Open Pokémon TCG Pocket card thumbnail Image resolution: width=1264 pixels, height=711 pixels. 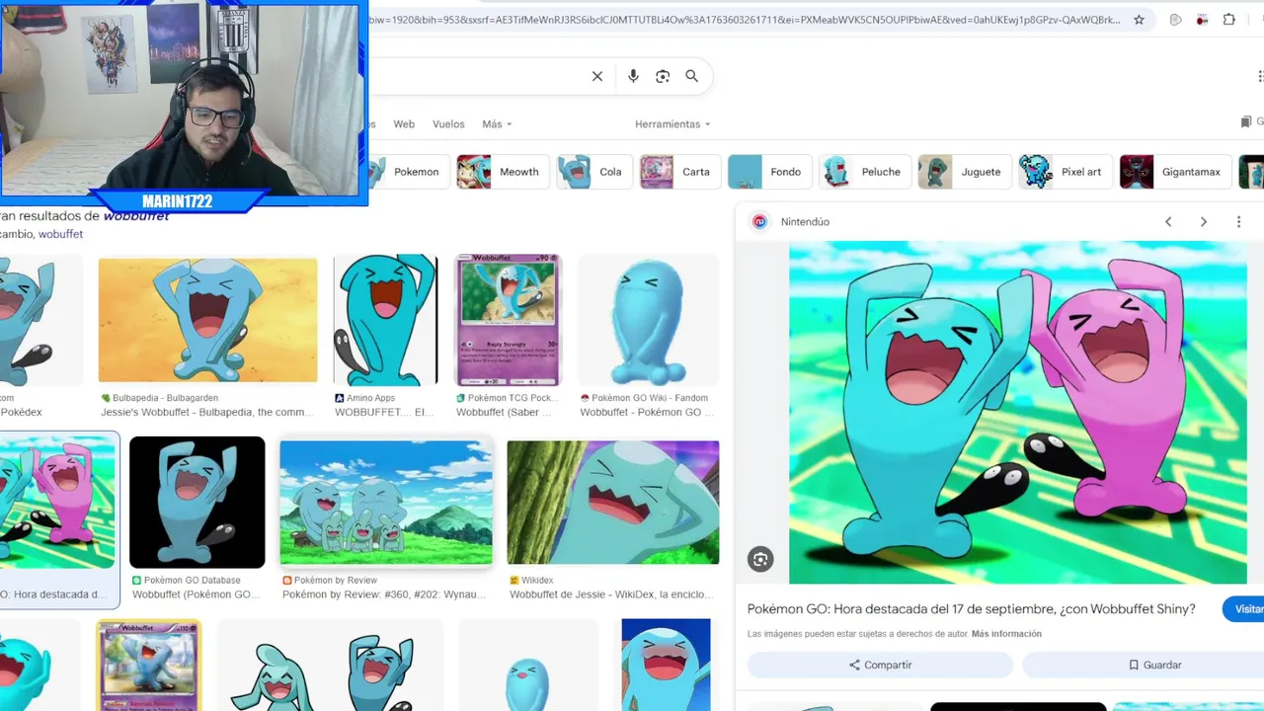pyautogui.click(x=508, y=320)
